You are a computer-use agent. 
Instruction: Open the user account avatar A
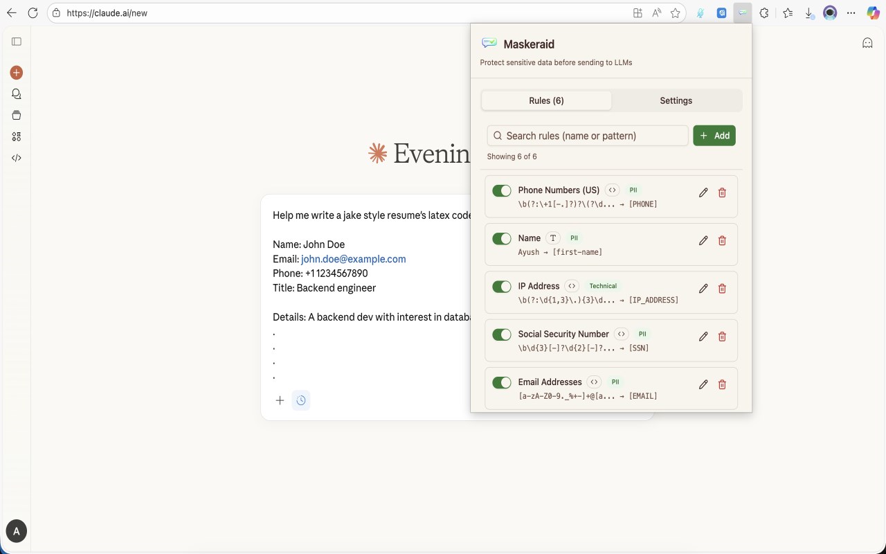click(17, 531)
